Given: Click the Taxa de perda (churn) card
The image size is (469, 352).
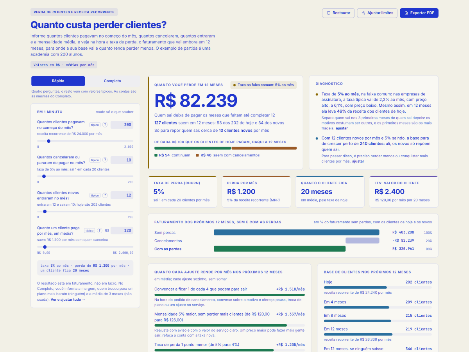Looking at the screenshot, I should pos(183,192).
